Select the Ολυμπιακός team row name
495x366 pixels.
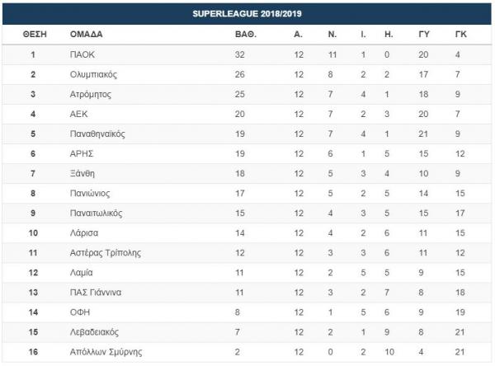94,74
